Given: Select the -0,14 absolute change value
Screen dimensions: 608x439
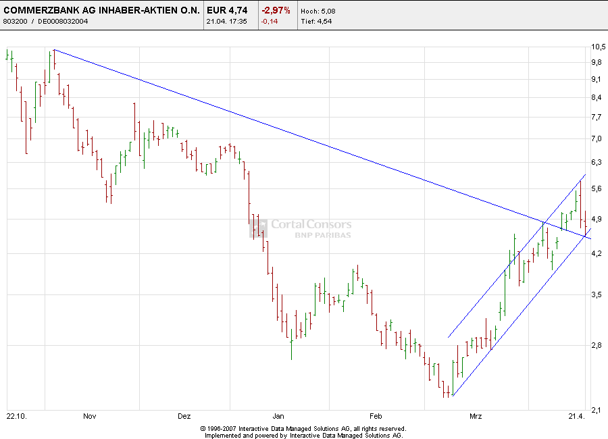Looking at the screenshot, I should coord(270,21).
